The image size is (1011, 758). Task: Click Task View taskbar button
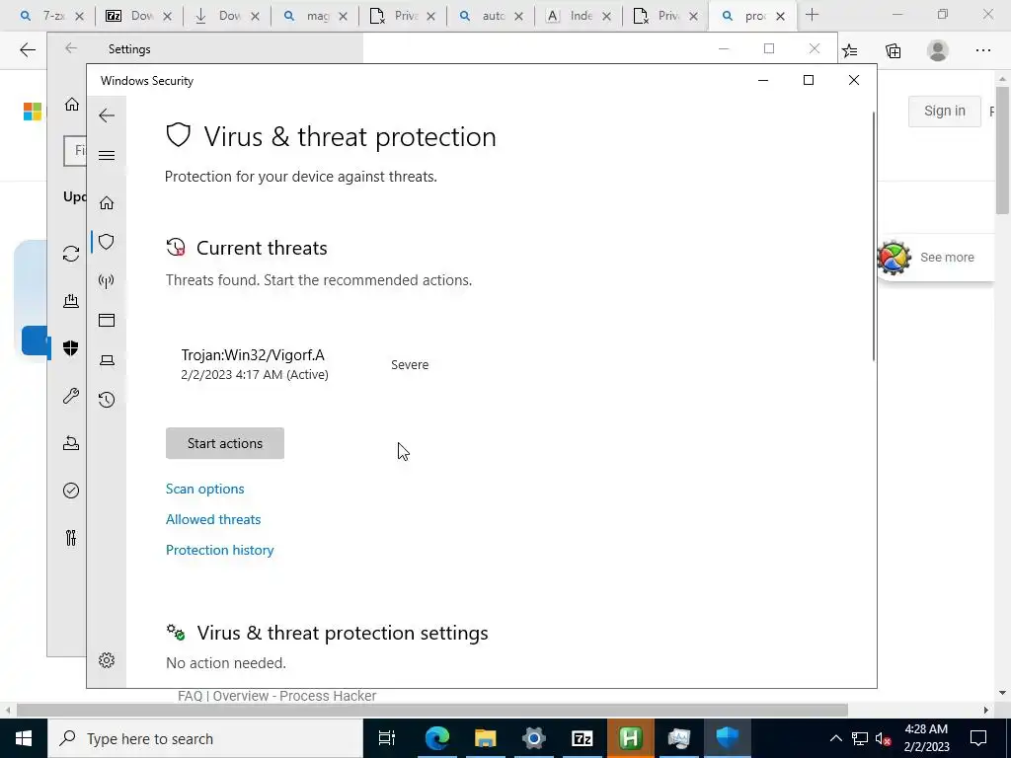point(387,738)
